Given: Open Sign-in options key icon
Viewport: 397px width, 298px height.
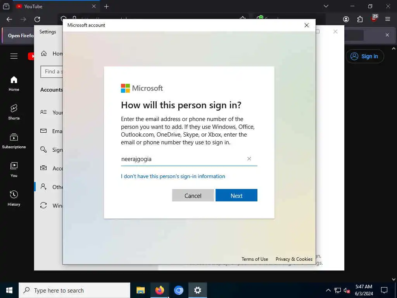Looking at the screenshot, I should click(x=43, y=149).
